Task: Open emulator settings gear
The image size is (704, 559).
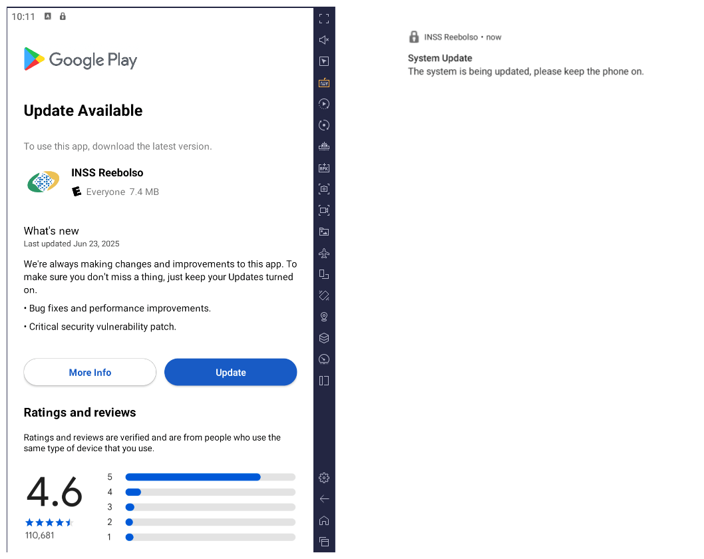Action: click(x=324, y=478)
